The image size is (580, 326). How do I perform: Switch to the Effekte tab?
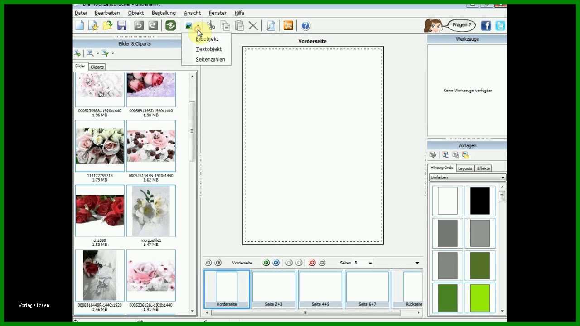click(483, 168)
